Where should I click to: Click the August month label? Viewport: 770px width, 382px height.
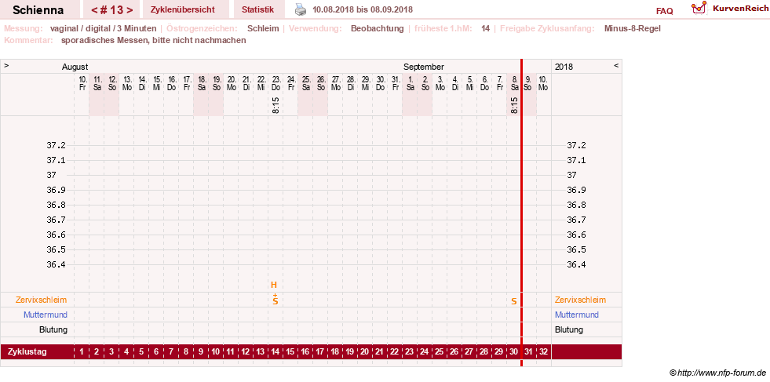tap(75, 67)
